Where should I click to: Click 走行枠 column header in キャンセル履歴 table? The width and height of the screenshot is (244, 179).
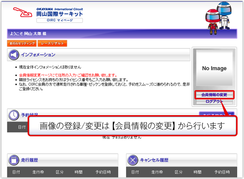point(157,172)
